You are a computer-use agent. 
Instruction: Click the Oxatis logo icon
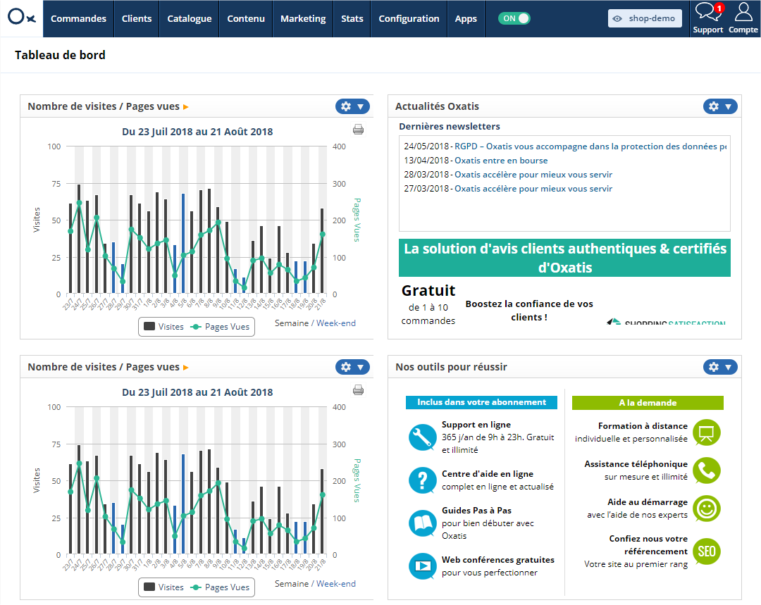pyautogui.click(x=21, y=18)
